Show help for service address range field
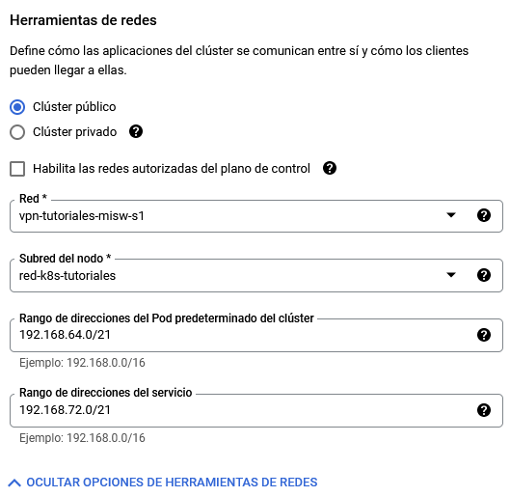This screenshot has width=510, height=497. tap(484, 410)
